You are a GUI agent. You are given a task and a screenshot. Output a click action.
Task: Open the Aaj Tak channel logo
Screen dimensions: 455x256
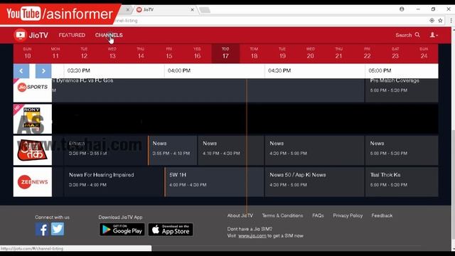pyautogui.click(x=33, y=150)
